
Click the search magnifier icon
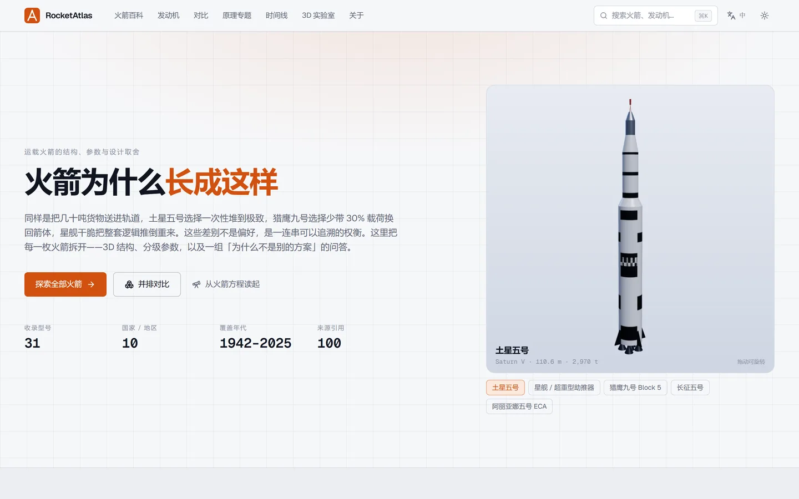[604, 16]
